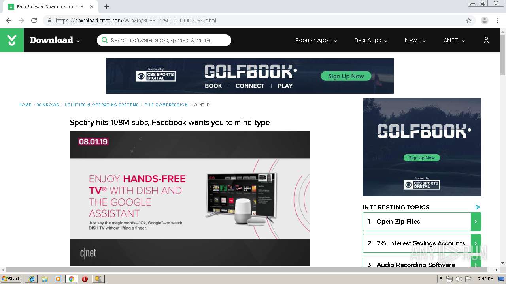Image resolution: width=506 pixels, height=284 pixels.
Task: Expand the CNET menu
Action: 453,40
